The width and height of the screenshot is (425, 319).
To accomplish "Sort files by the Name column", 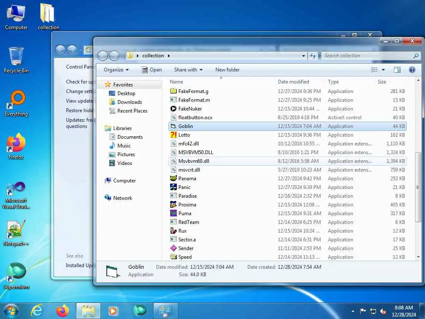I will pyautogui.click(x=221, y=82).
